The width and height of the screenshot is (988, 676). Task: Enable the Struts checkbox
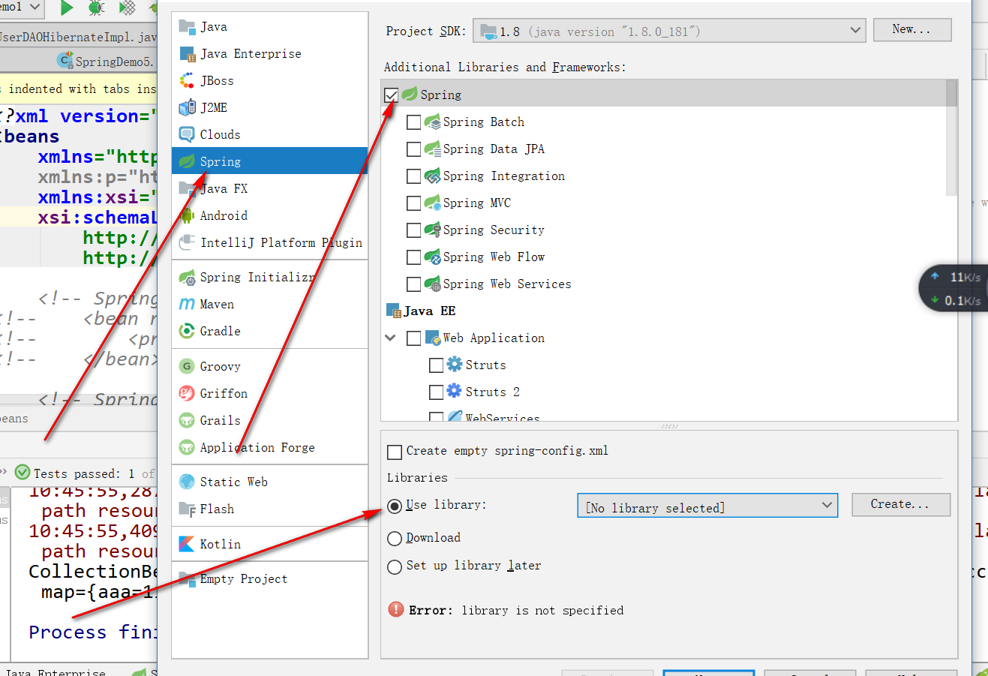click(436, 365)
